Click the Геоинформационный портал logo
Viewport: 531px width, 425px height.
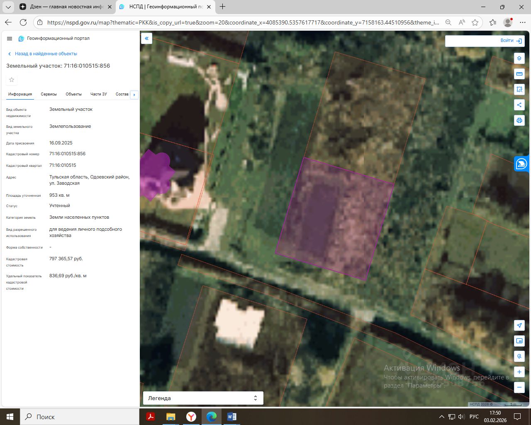54,39
